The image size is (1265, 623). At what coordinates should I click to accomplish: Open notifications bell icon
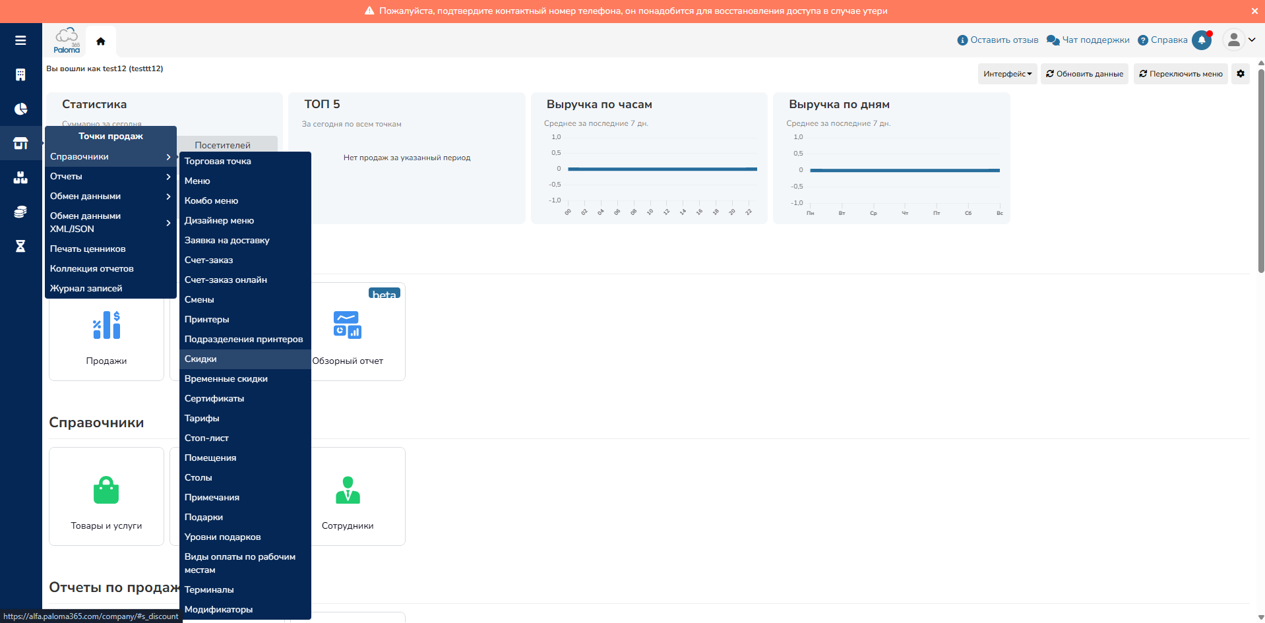coord(1202,40)
